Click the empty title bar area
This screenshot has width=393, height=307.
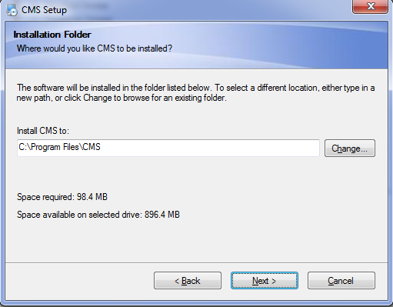(x=205, y=10)
